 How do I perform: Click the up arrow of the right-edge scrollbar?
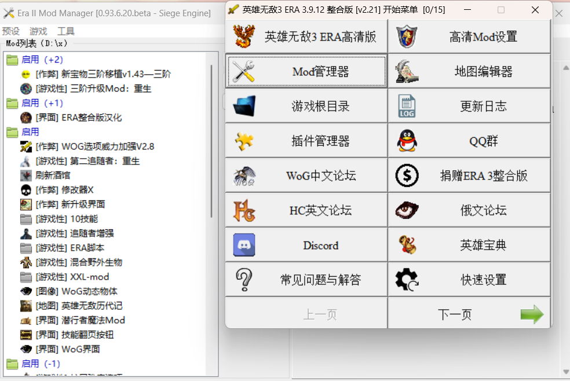pos(566,68)
